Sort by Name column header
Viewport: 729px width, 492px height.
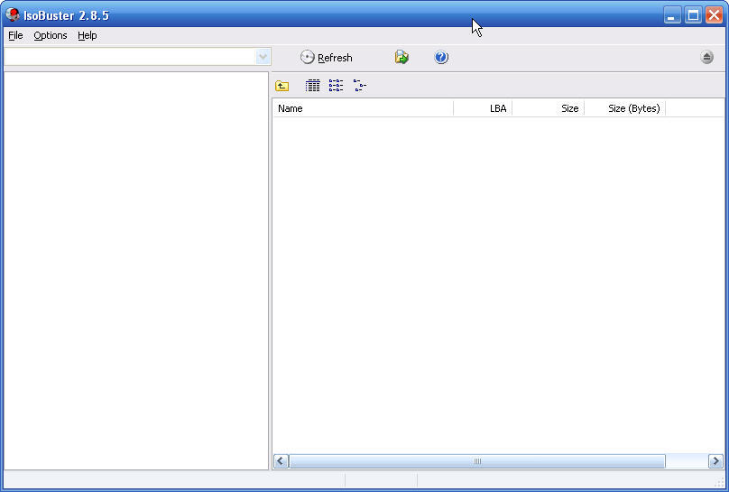(x=363, y=108)
